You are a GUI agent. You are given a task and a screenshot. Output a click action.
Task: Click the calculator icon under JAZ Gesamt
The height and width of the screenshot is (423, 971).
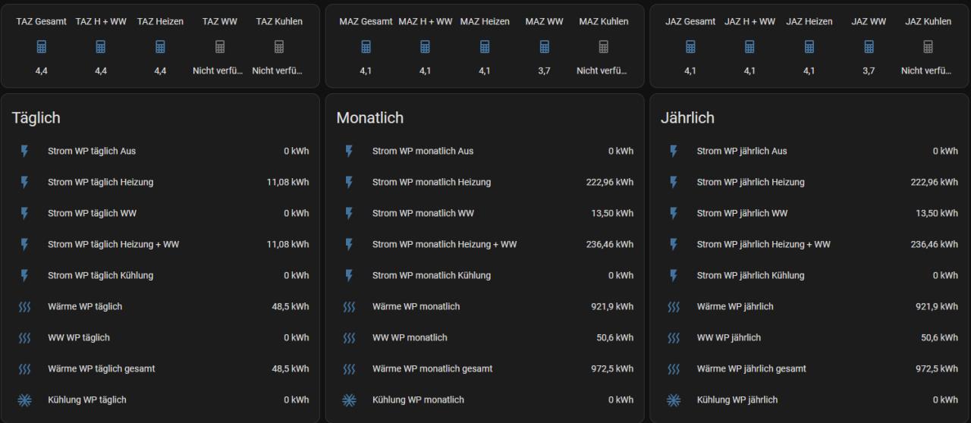pos(690,47)
